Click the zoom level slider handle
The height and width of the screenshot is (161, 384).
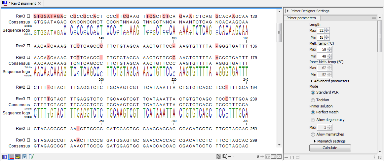point(258,156)
